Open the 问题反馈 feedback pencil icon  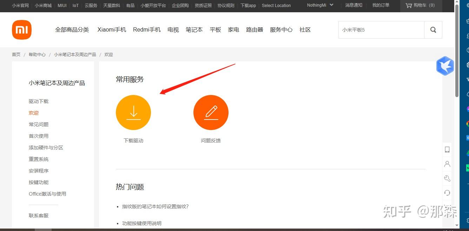[211, 112]
